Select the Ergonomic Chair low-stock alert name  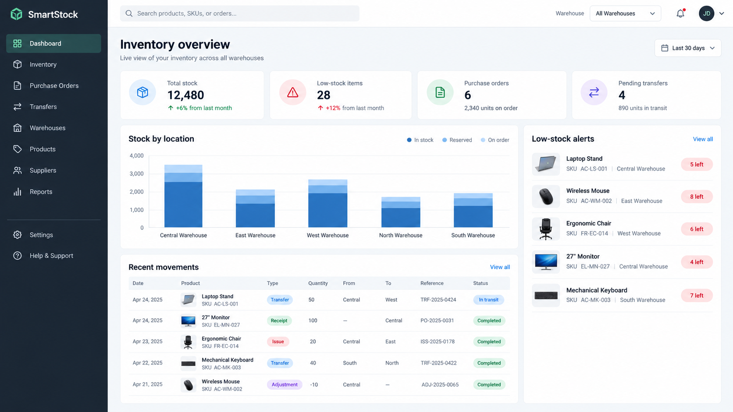588,223
